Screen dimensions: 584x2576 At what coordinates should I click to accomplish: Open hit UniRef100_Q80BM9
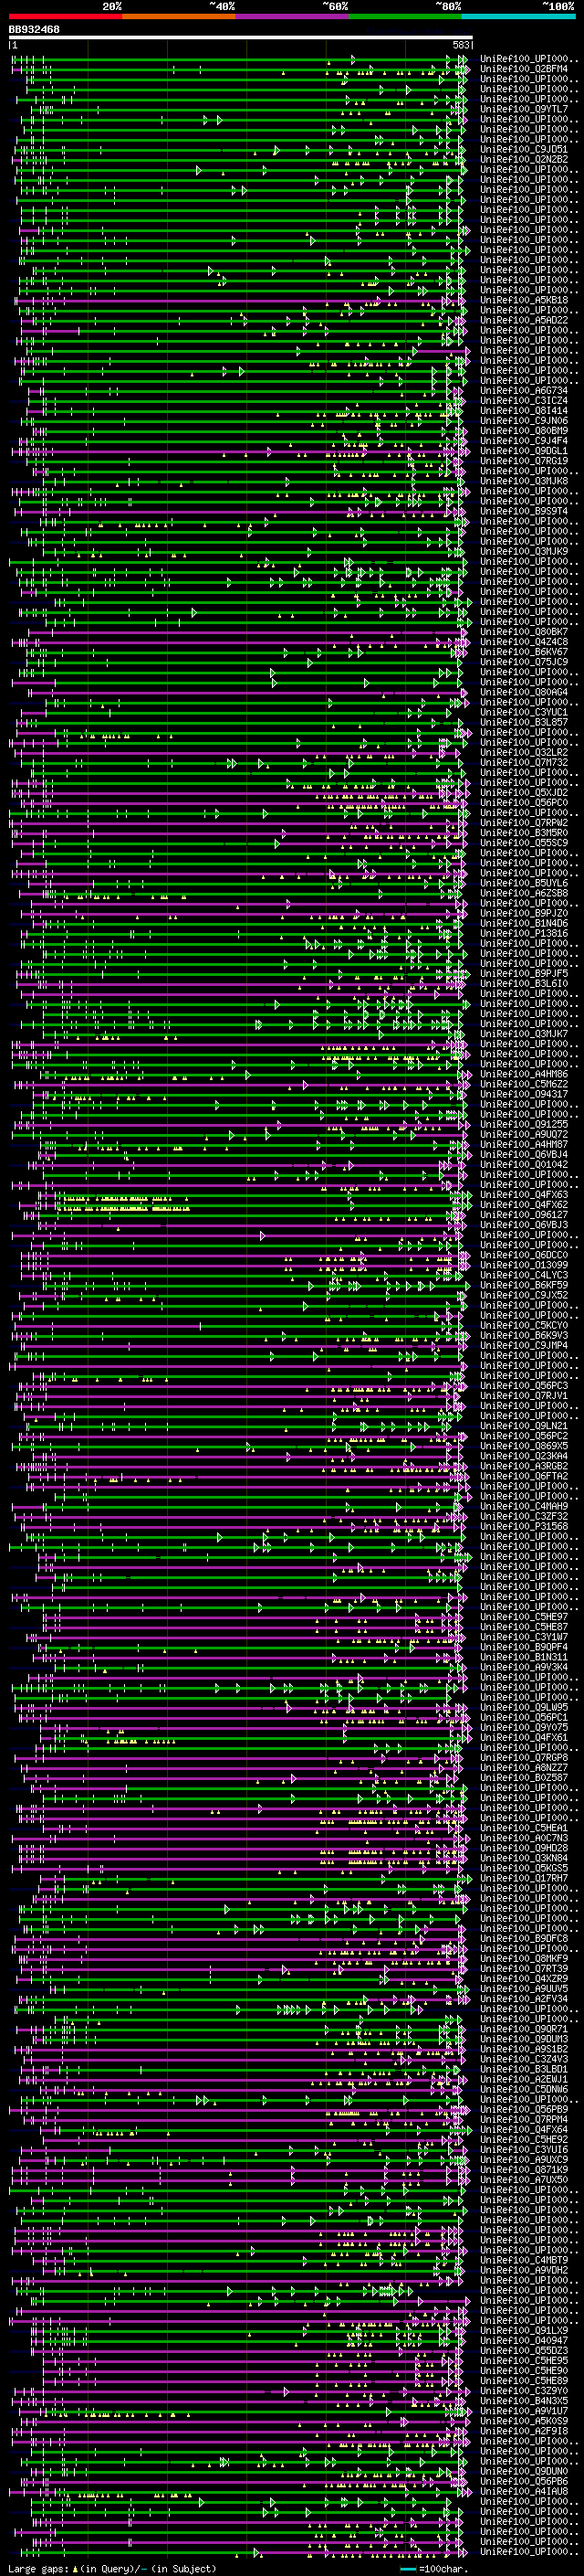click(x=524, y=430)
